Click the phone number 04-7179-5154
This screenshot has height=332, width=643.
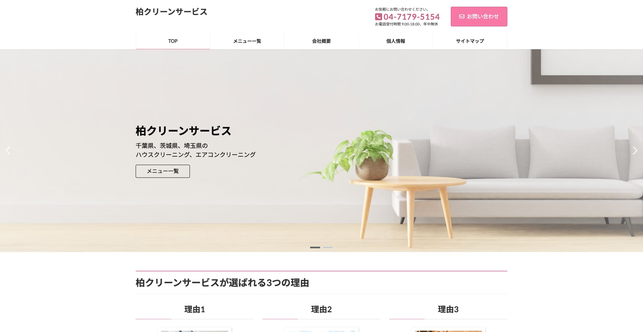point(412,17)
